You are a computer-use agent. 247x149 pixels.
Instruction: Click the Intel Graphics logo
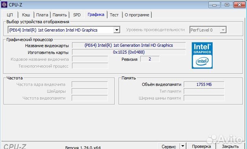click(x=202, y=55)
